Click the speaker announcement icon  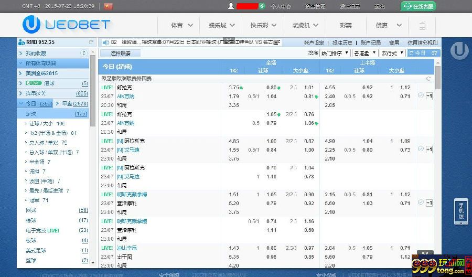click(105, 42)
